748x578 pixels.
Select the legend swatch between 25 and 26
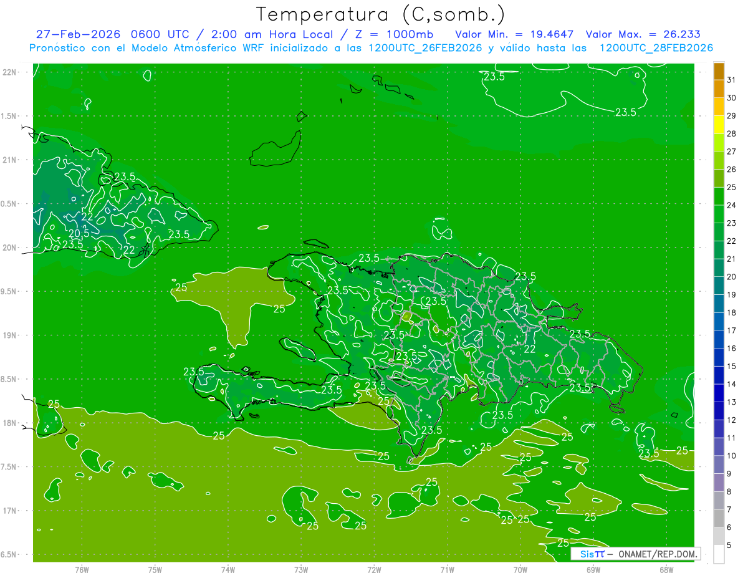[x=719, y=179]
